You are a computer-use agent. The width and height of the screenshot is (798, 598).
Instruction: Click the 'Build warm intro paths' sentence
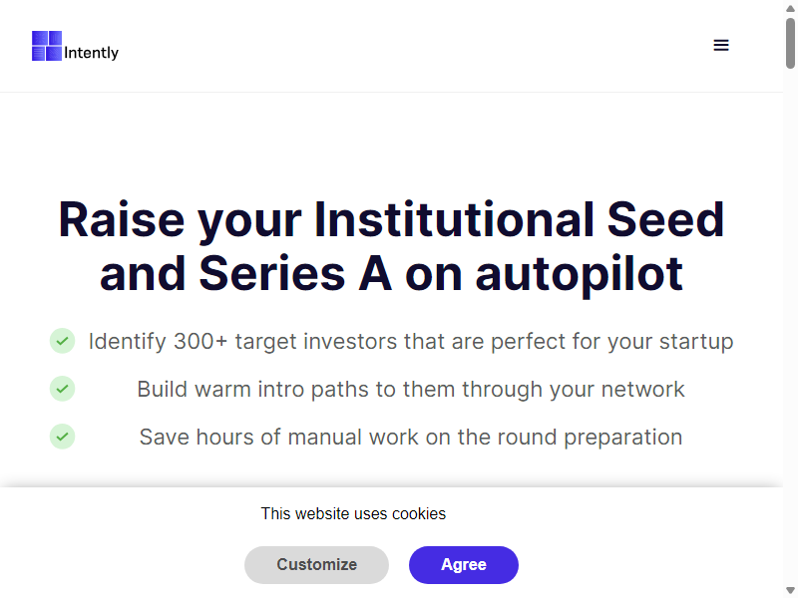[x=411, y=389]
